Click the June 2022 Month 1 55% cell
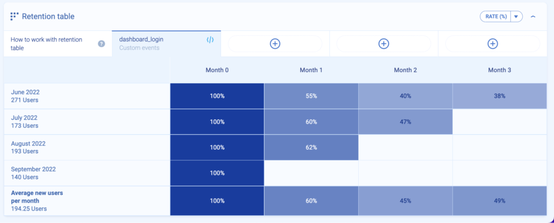554x223 pixels. click(x=311, y=96)
